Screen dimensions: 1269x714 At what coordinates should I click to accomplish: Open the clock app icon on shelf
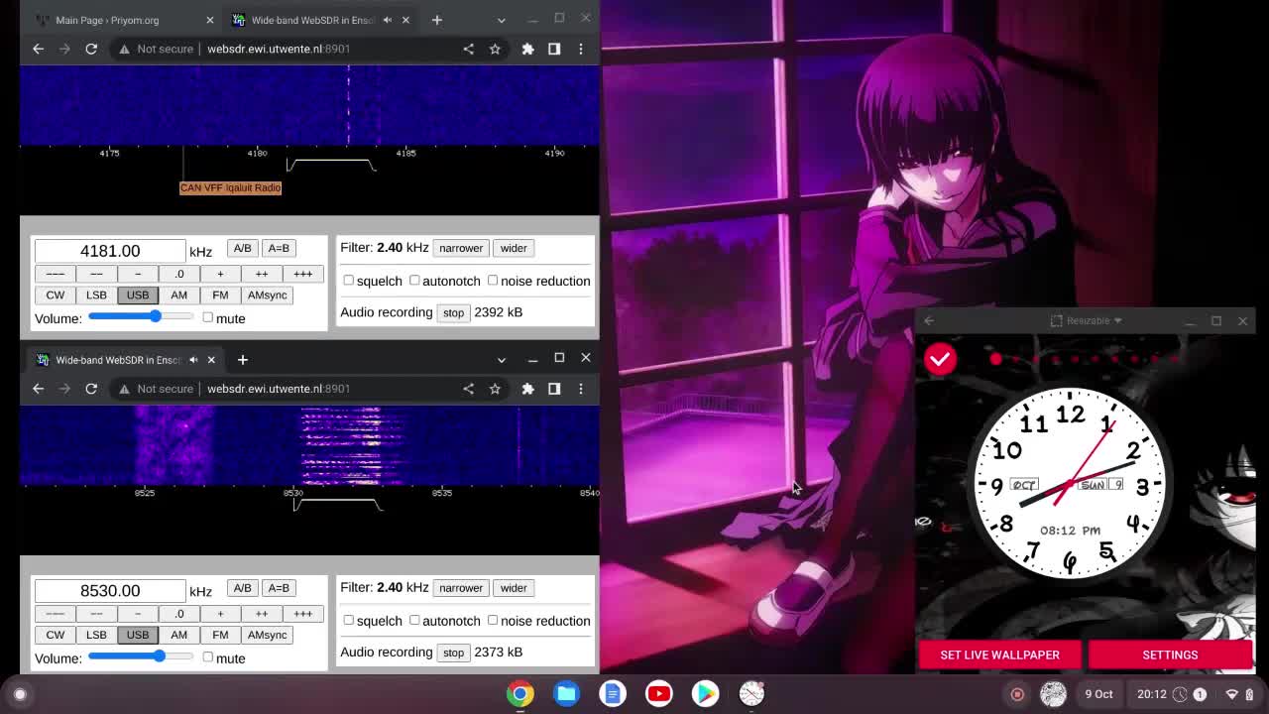(x=751, y=694)
